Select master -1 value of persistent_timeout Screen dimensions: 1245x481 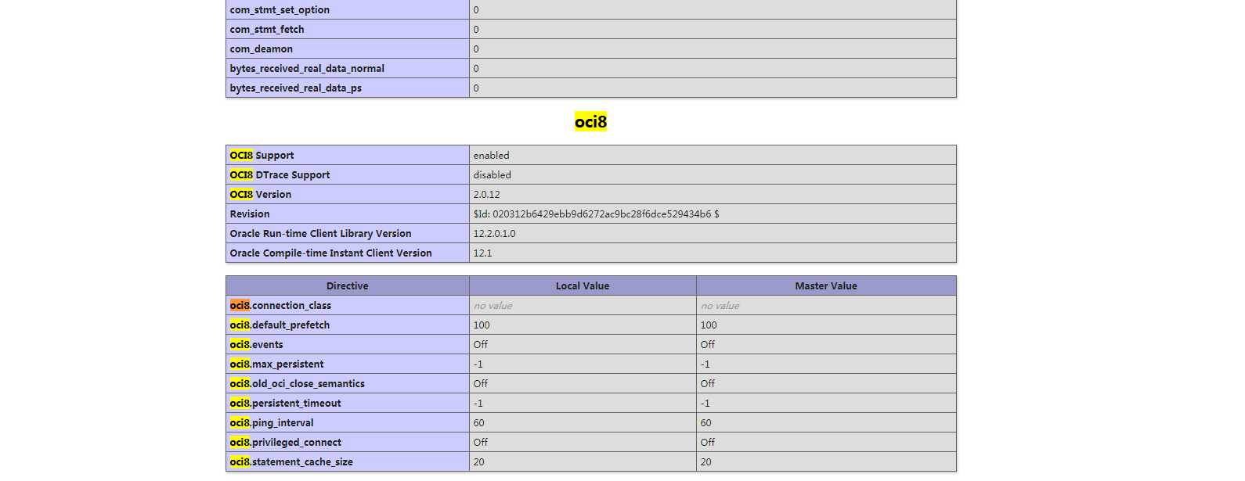pyautogui.click(x=705, y=403)
